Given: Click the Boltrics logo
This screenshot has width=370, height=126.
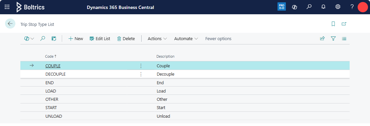Looking at the screenshot, I should pyautogui.click(x=30, y=7).
